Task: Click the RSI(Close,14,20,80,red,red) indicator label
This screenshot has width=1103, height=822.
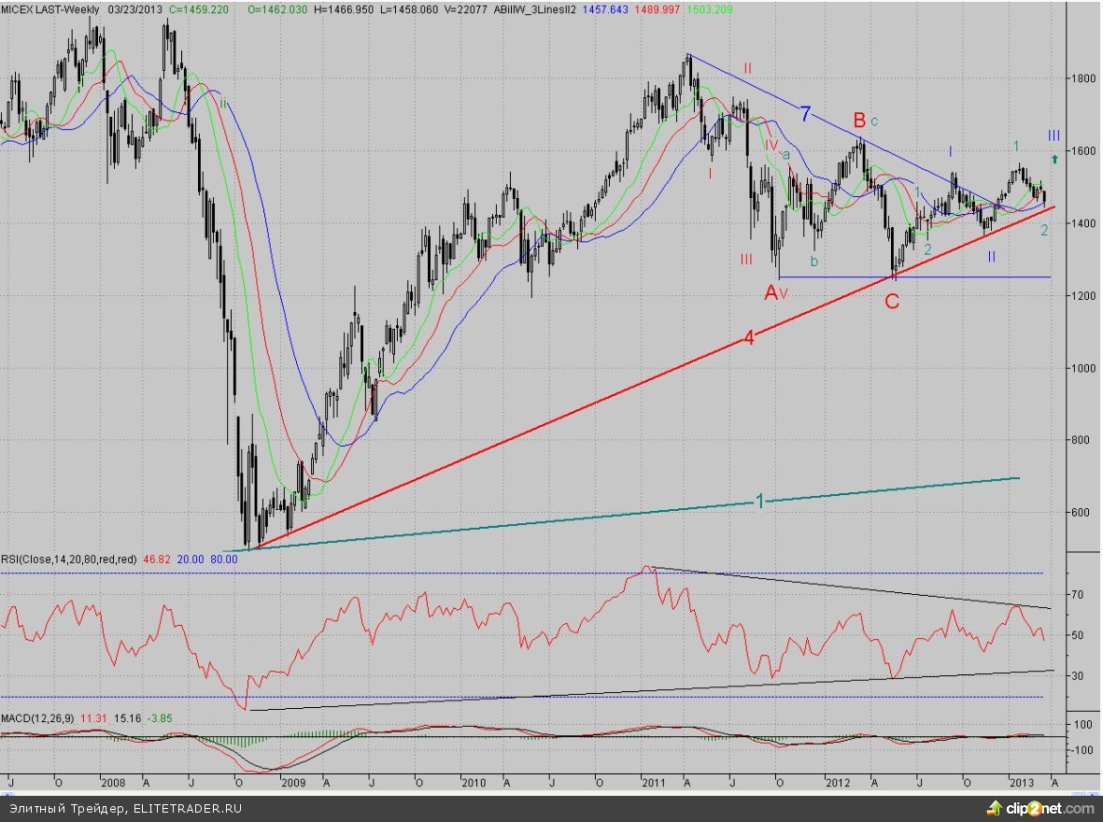Action: pos(69,559)
